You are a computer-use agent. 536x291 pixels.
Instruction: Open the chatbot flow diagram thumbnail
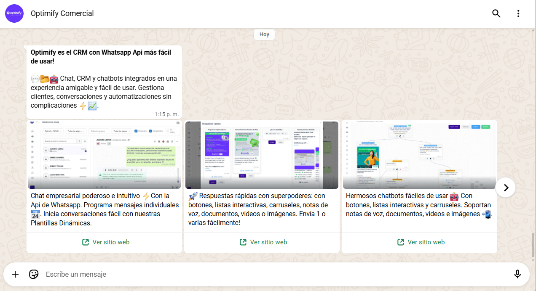click(419, 155)
